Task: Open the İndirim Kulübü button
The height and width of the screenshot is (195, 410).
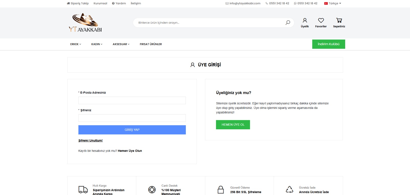Action: [x=329, y=44]
